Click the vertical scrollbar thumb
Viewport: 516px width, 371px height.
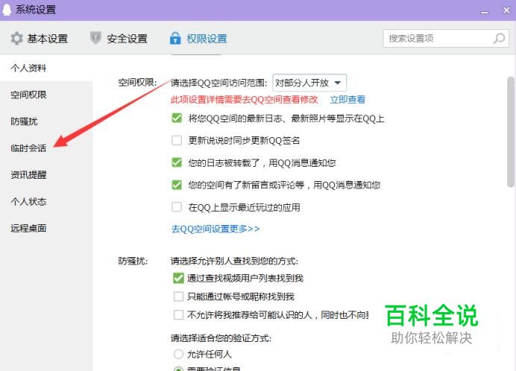click(x=511, y=132)
